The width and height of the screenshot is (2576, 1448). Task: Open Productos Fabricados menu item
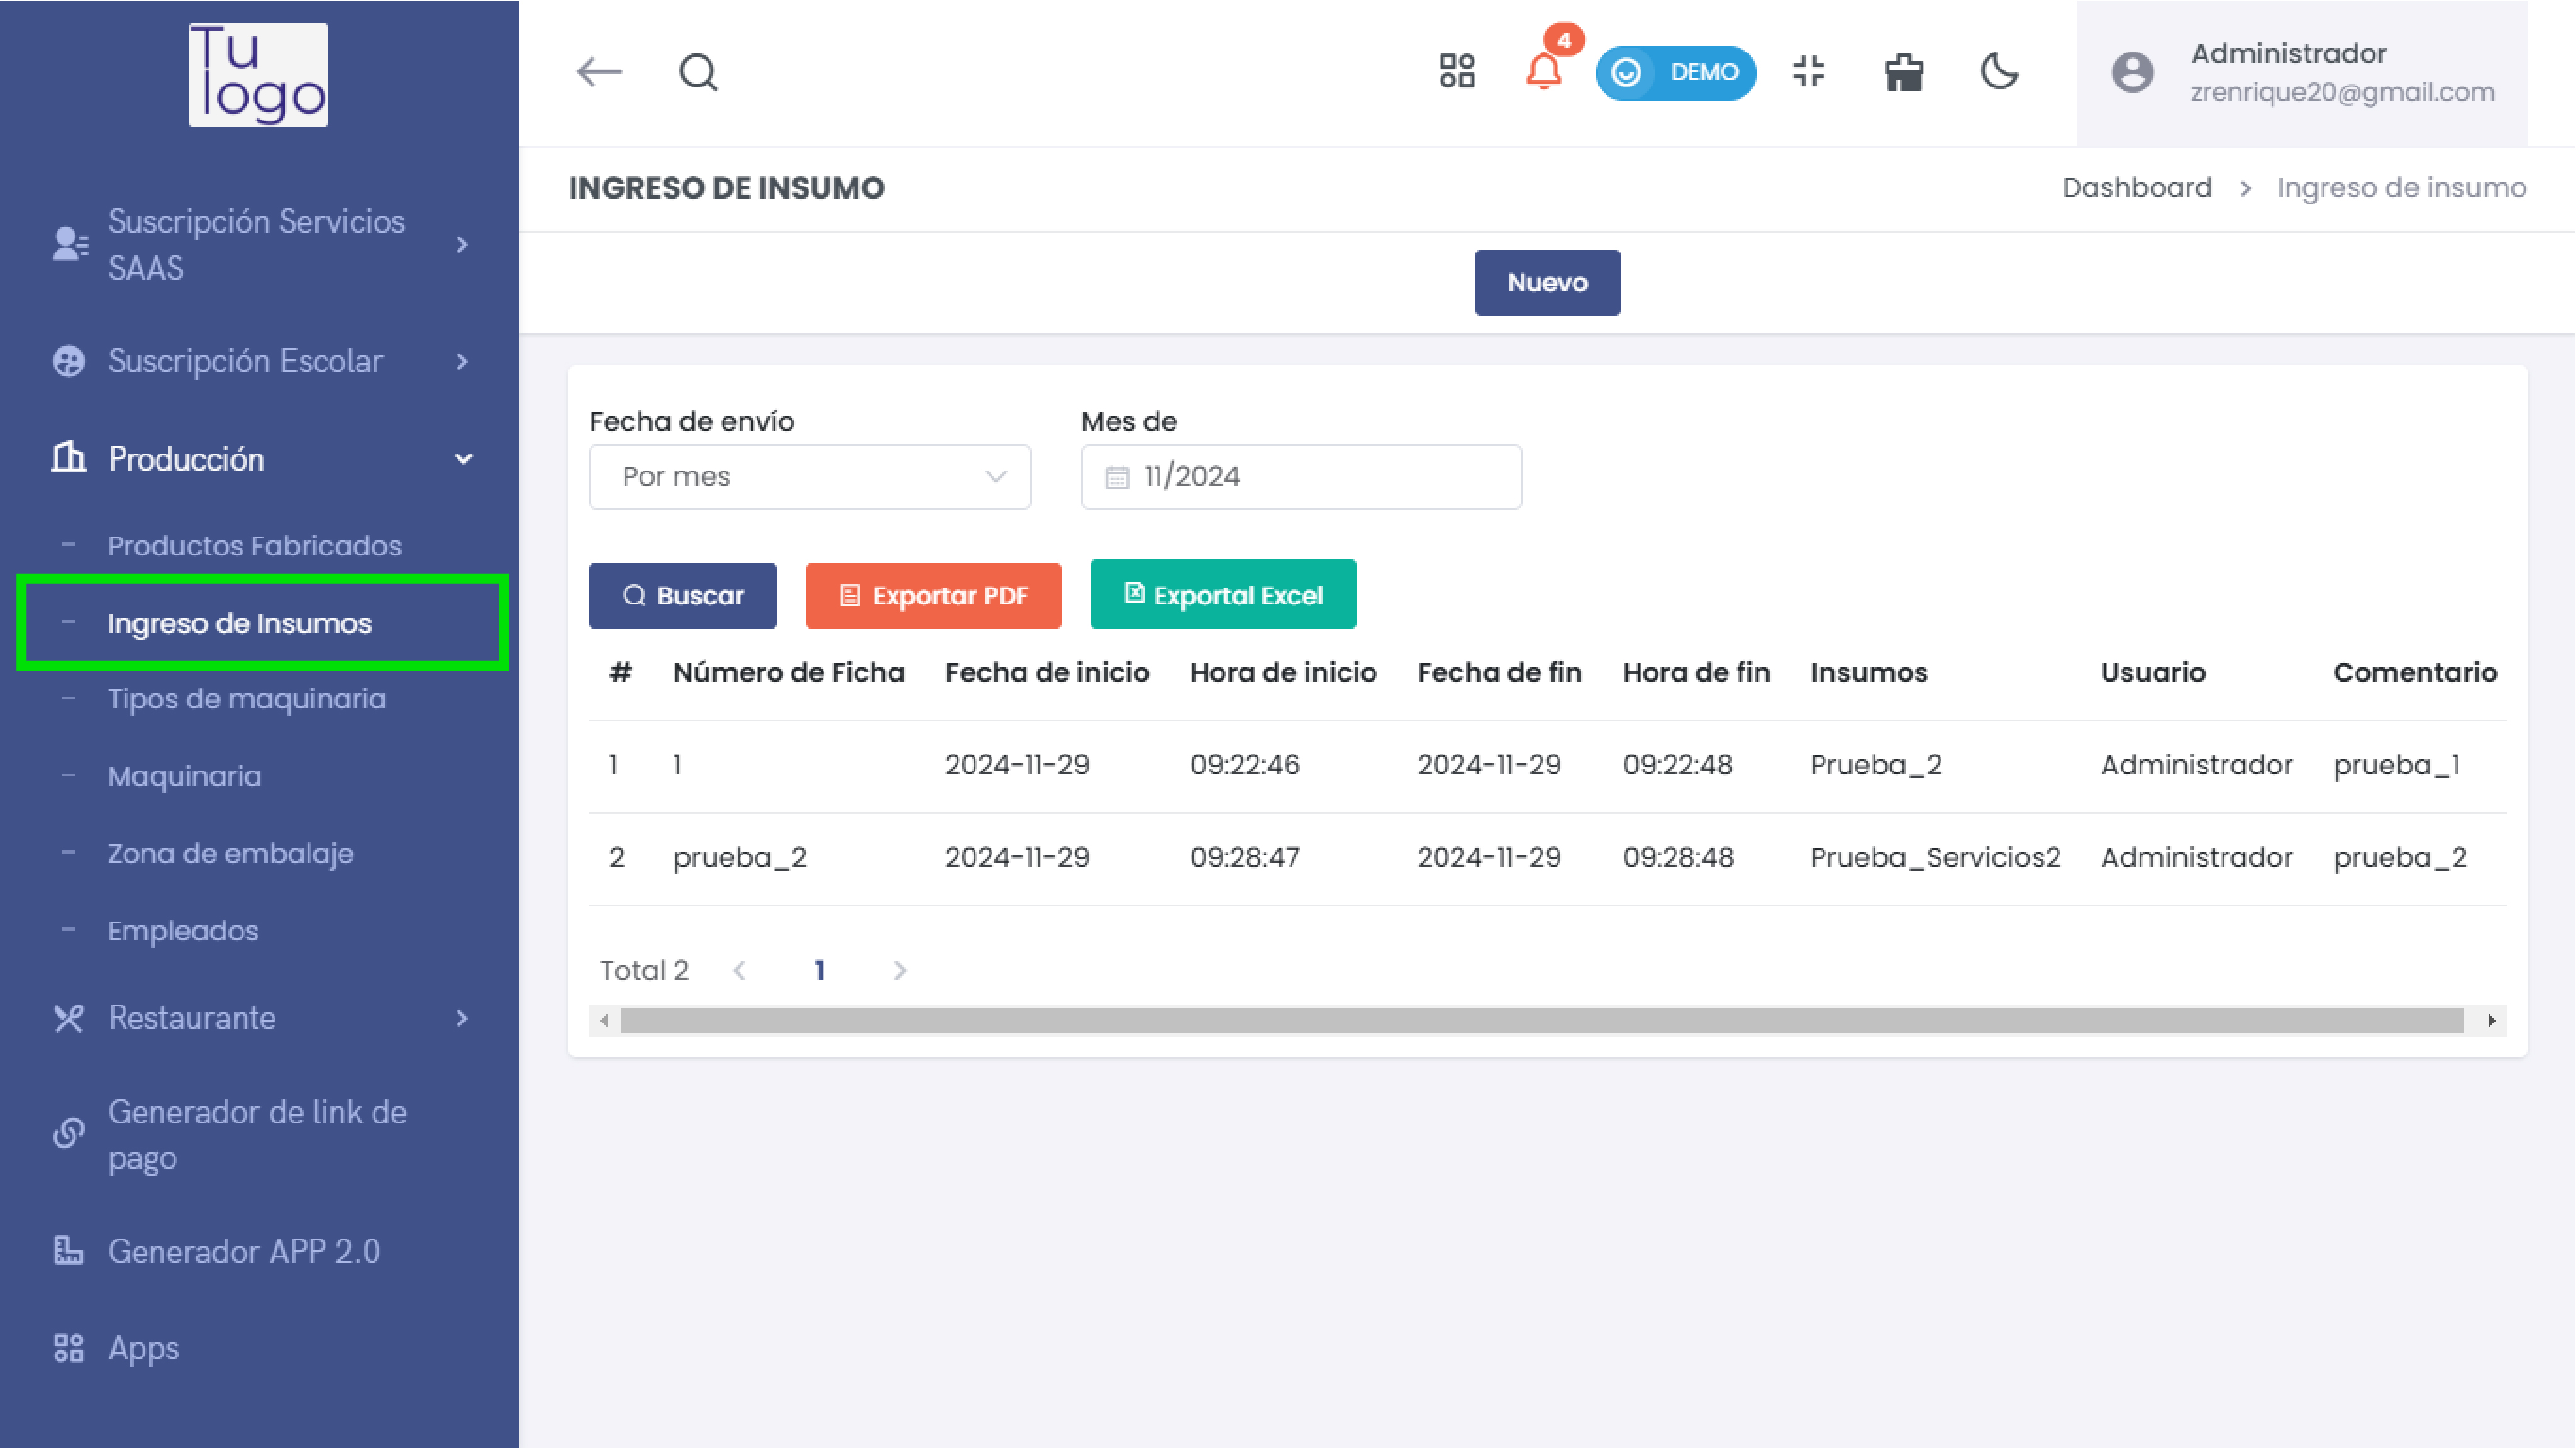[x=254, y=546]
